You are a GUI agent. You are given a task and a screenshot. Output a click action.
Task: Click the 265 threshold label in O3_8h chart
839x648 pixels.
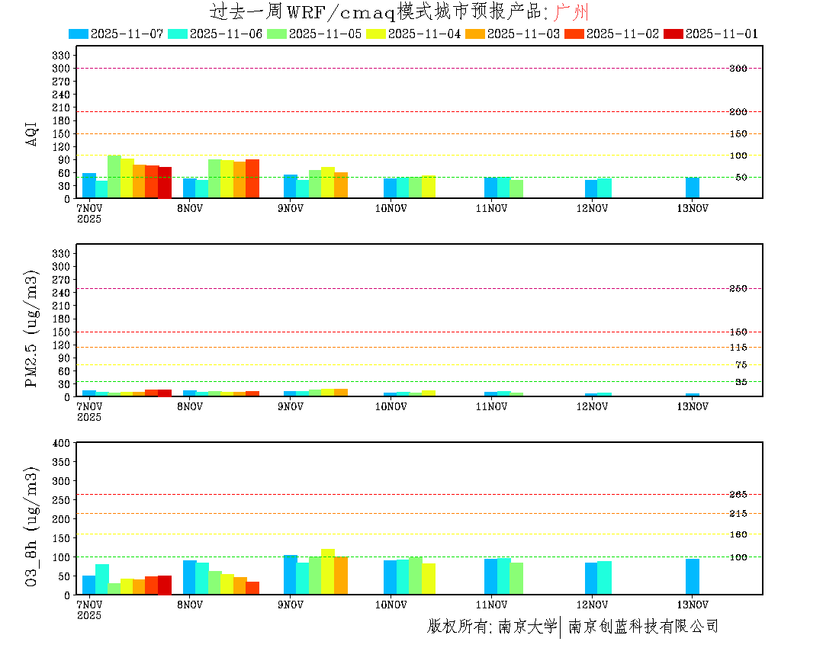pos(738,494)
